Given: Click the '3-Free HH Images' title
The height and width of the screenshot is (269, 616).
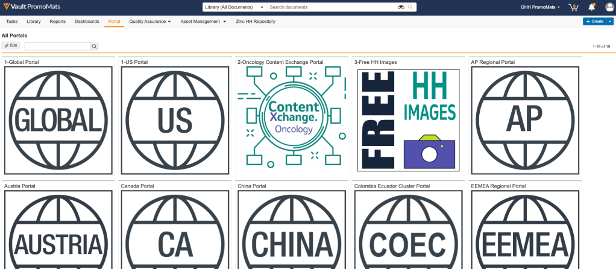Looking at the screenshot, I should coord(376,62).
